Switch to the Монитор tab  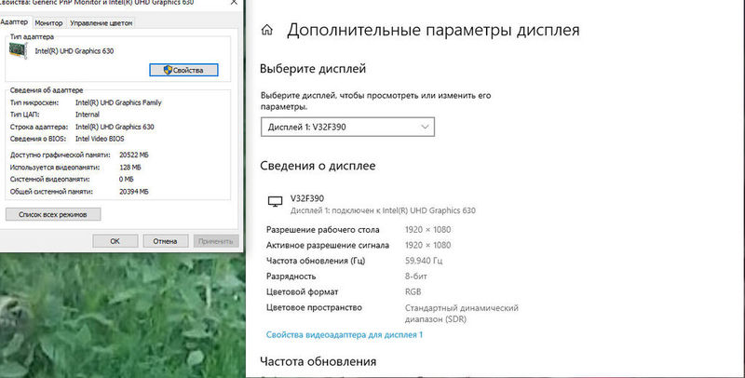pyautogui.click(x=48, y=21)
